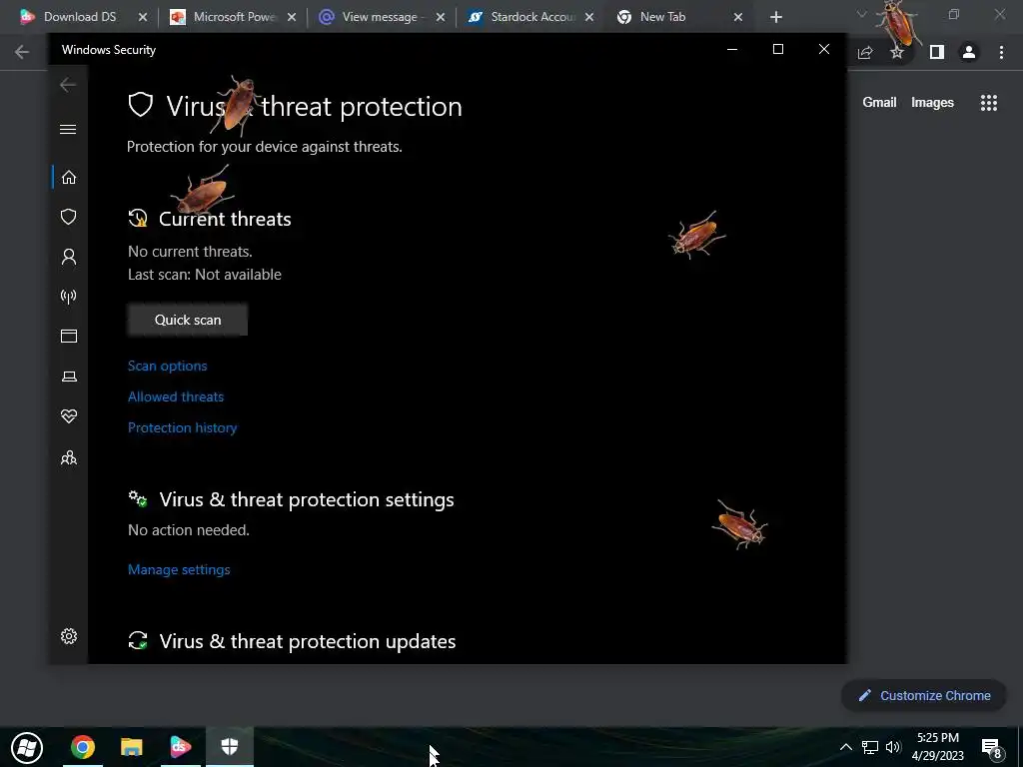The height and width of the screenshot is (767, 1023).
Task: Open the Scan options link
Action: 167,366
